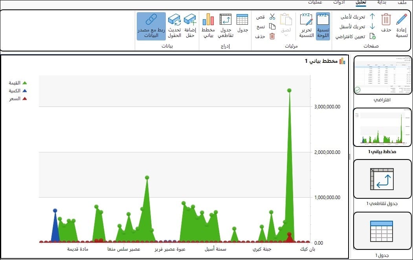Select the مخطط بياني 1 page thumbnail

(x=382, y=127)
